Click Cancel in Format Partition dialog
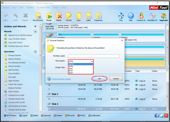Image resolution: width=170 pixels, height=122 pixels. click(116, 79)
